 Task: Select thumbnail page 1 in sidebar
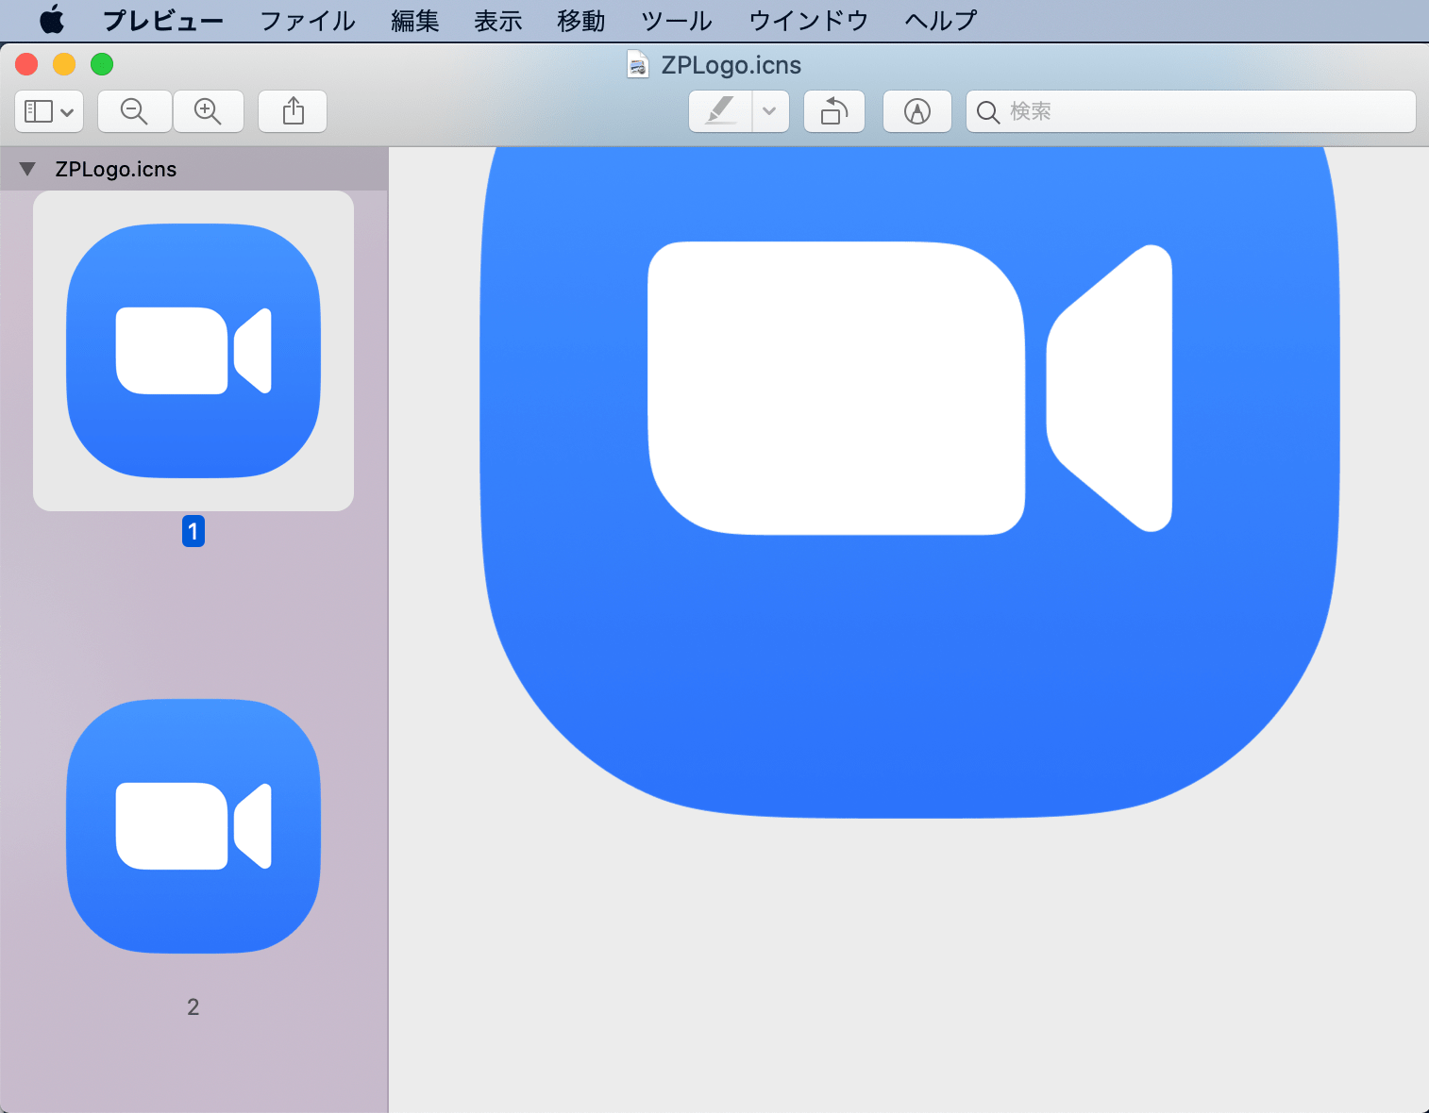193,351
